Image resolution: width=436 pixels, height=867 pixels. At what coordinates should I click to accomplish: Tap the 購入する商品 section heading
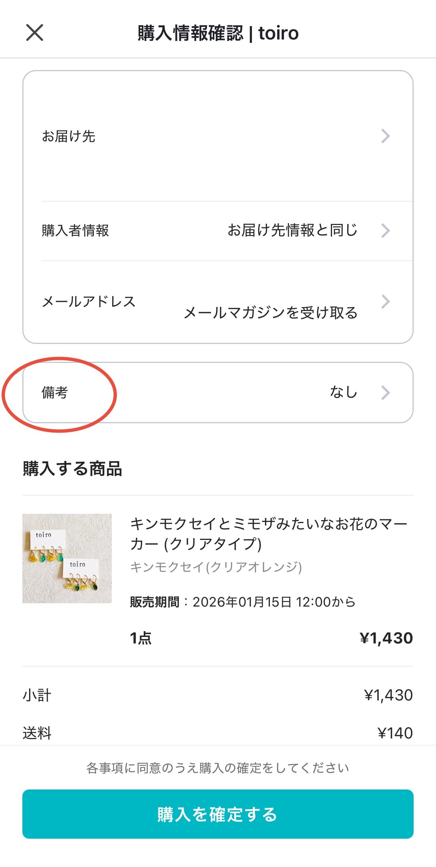[72, 469]
